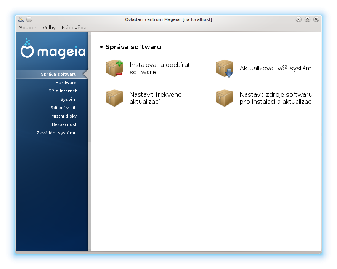
Task: Maximize the Mageia control center window
Action: pyautogui.click(x=307, y=19)
